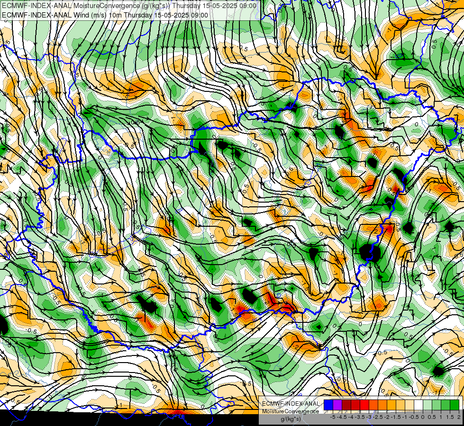Screen dimensions: 464x426
Task: Click the 0 tick value on legend scale
Action: [x=423, y=417]
